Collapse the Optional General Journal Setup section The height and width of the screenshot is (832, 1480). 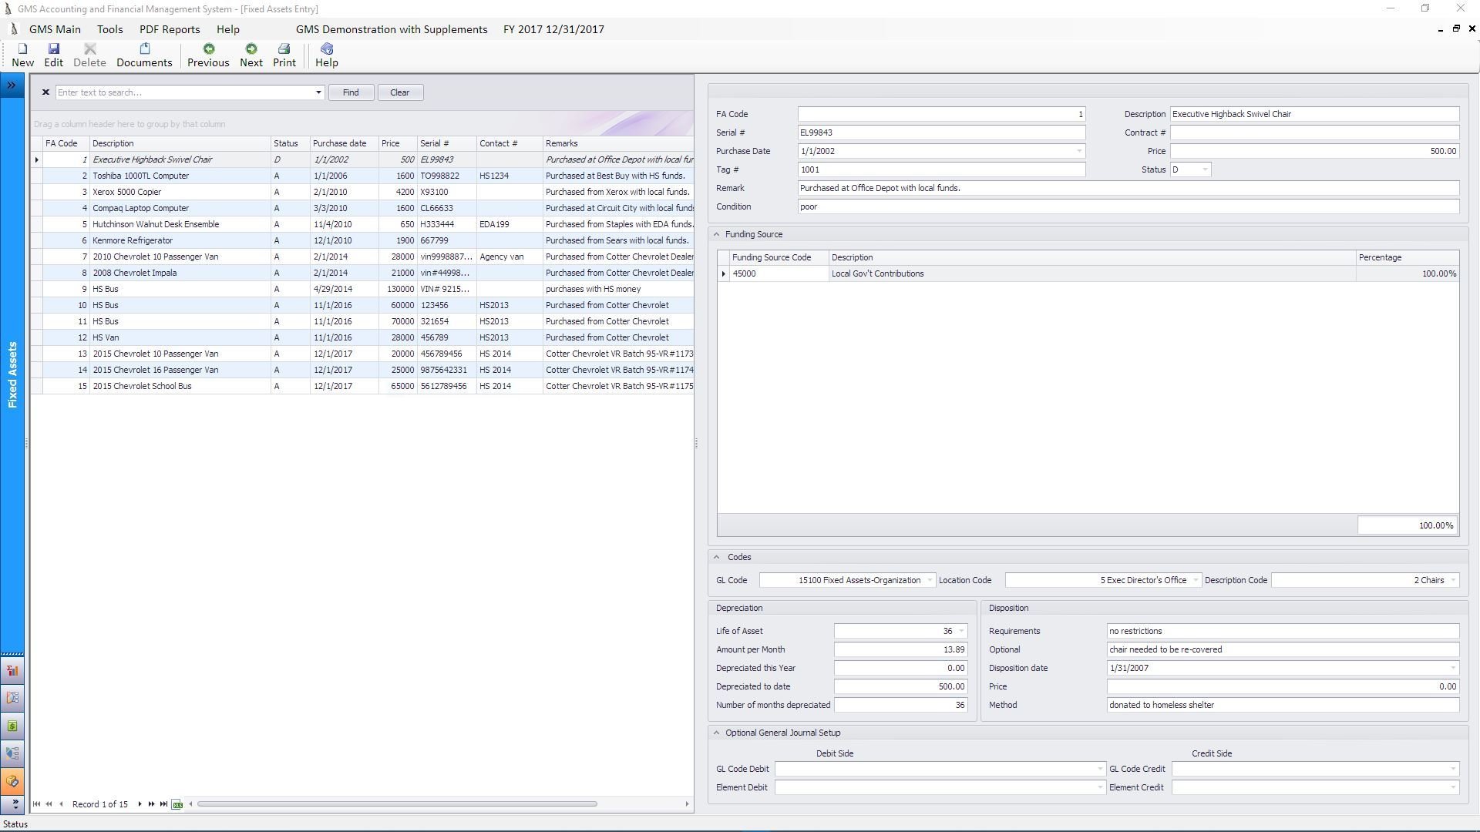(716, 733)
